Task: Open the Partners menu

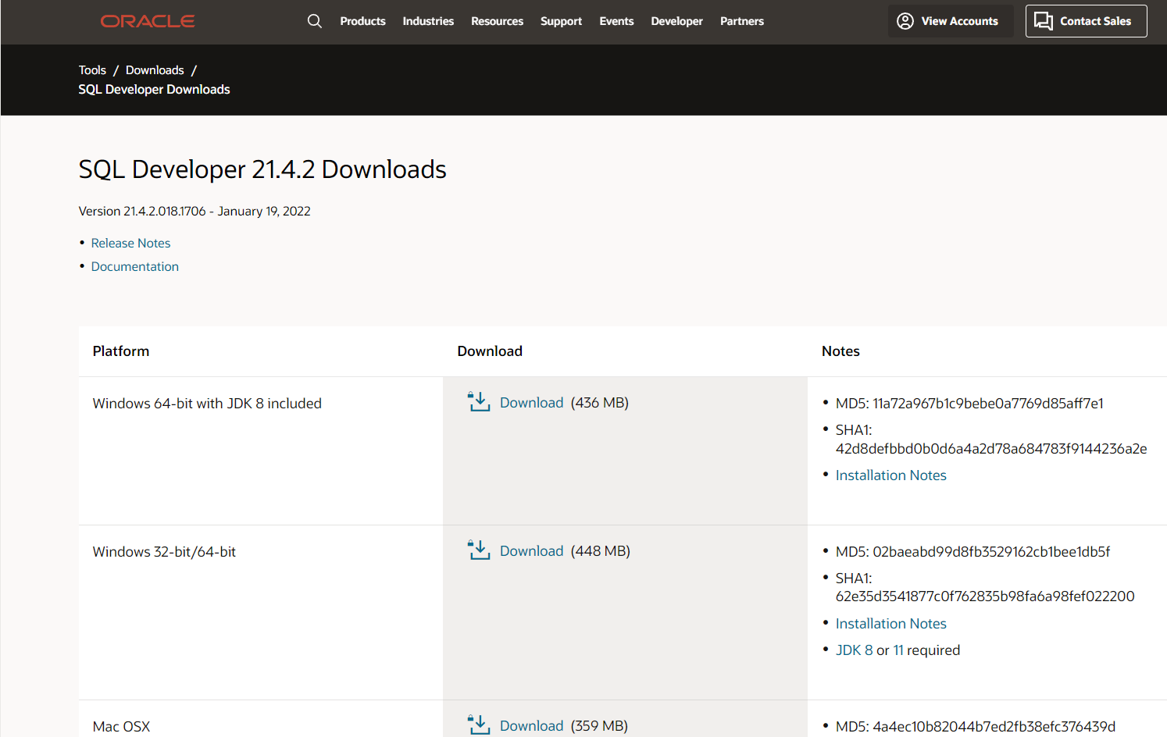Action: 742,21
